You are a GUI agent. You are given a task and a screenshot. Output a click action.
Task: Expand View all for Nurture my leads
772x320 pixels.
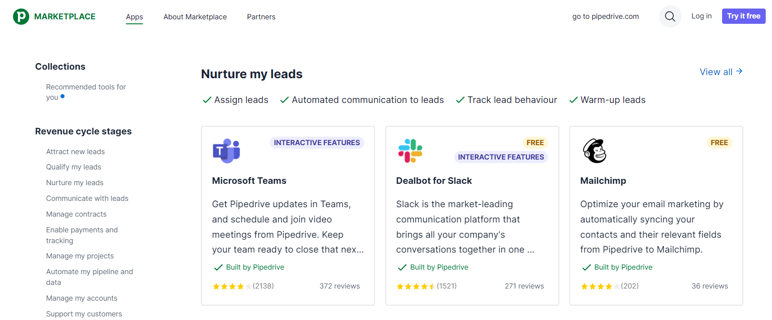721,72
